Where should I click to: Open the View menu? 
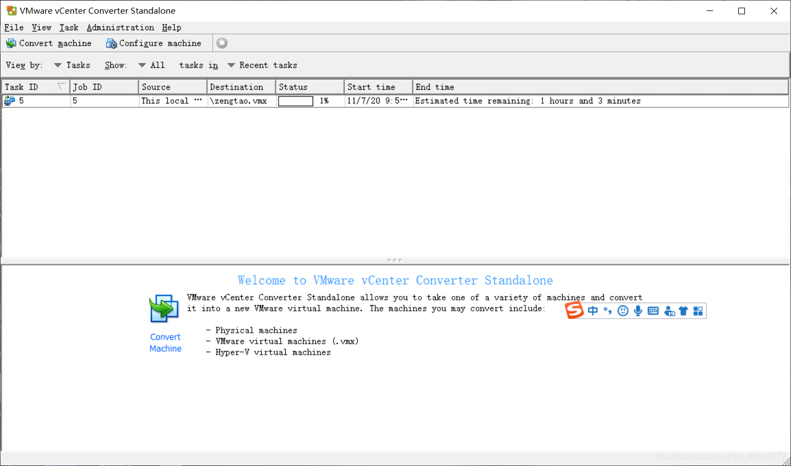pyautogui.click(x=41, y=27)
